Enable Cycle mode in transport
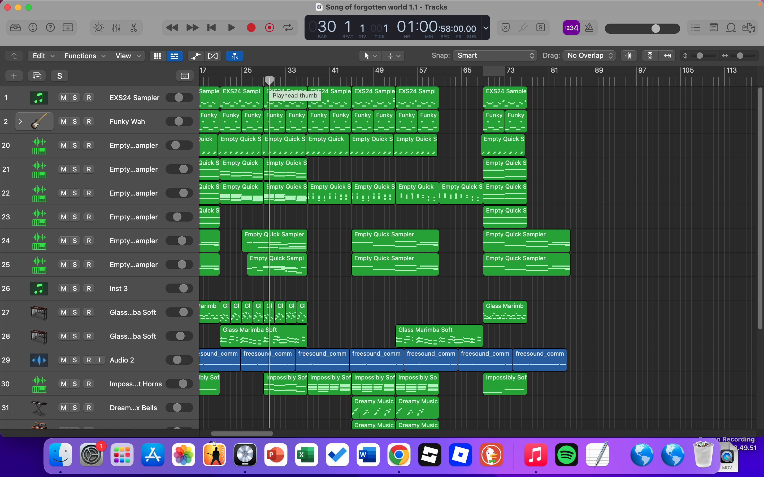Screen dimensions: 764x477 [x=288, y=28]
